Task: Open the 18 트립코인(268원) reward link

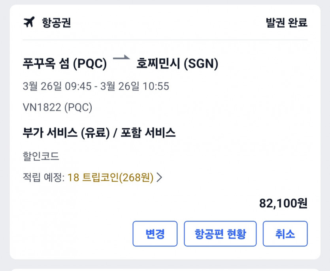Action: coord(110,178)
